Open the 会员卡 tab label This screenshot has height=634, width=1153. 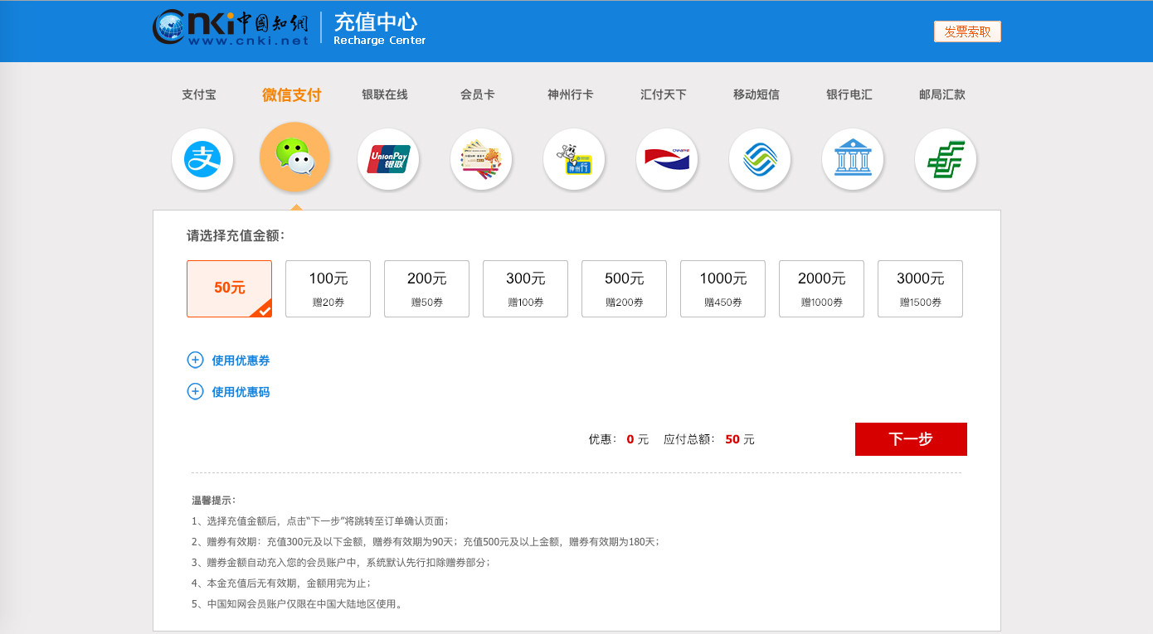(x=478, y=94)
